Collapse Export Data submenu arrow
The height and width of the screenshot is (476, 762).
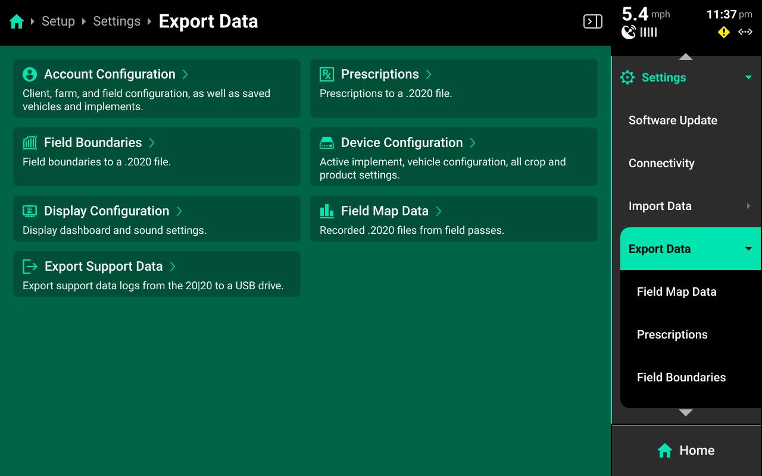749,249
